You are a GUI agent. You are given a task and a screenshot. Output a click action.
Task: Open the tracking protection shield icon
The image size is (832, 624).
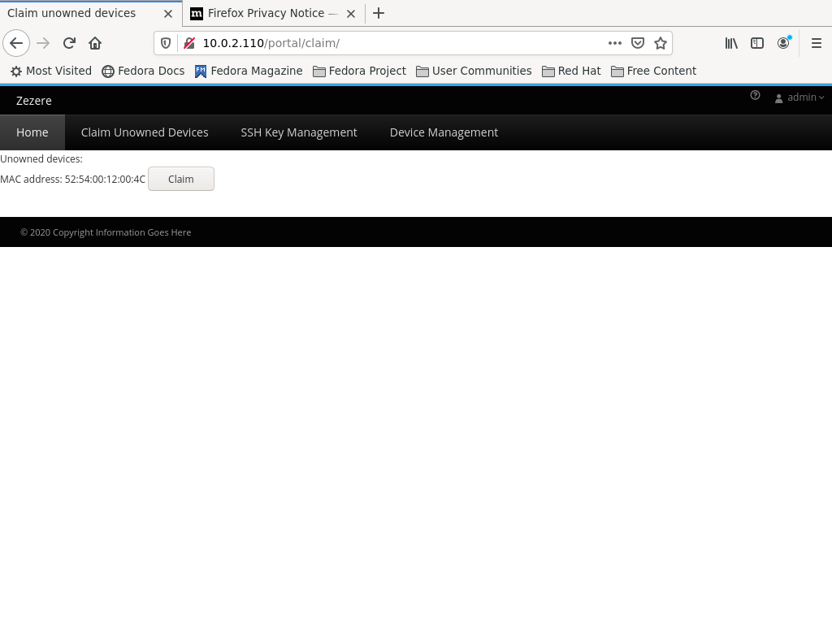(x=166, y=43)
